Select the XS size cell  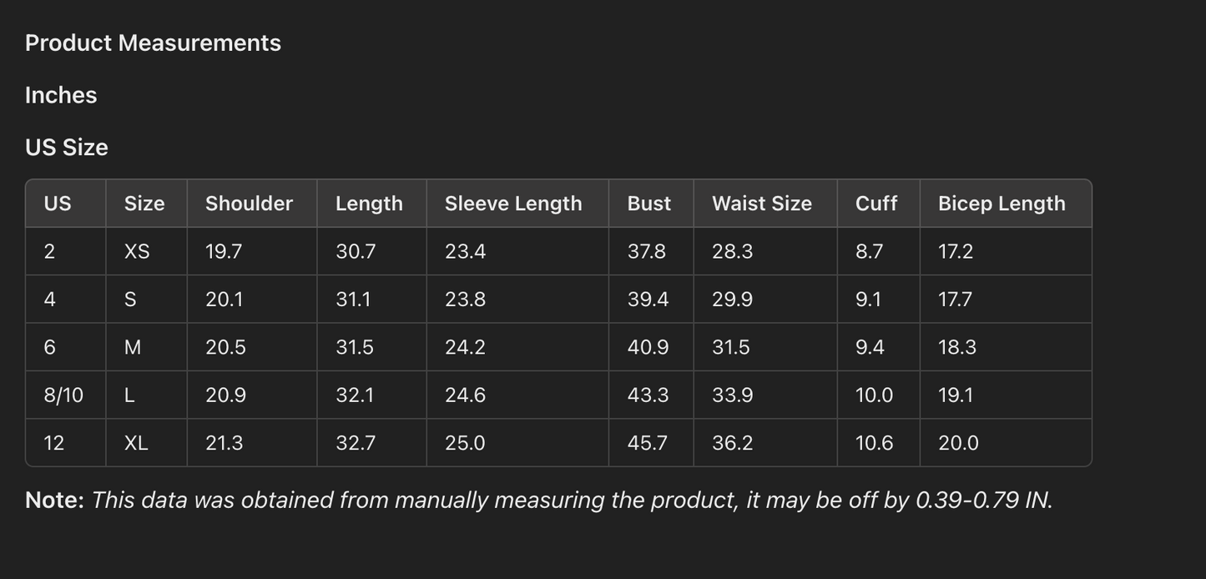(x=137, y=252)
